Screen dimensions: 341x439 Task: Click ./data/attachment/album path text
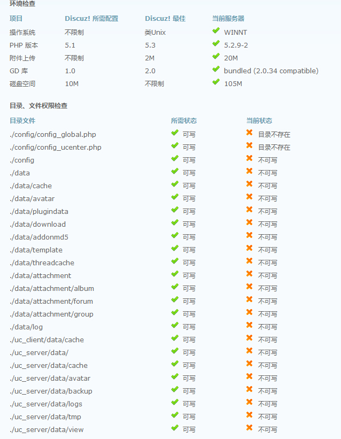(52, 289)
